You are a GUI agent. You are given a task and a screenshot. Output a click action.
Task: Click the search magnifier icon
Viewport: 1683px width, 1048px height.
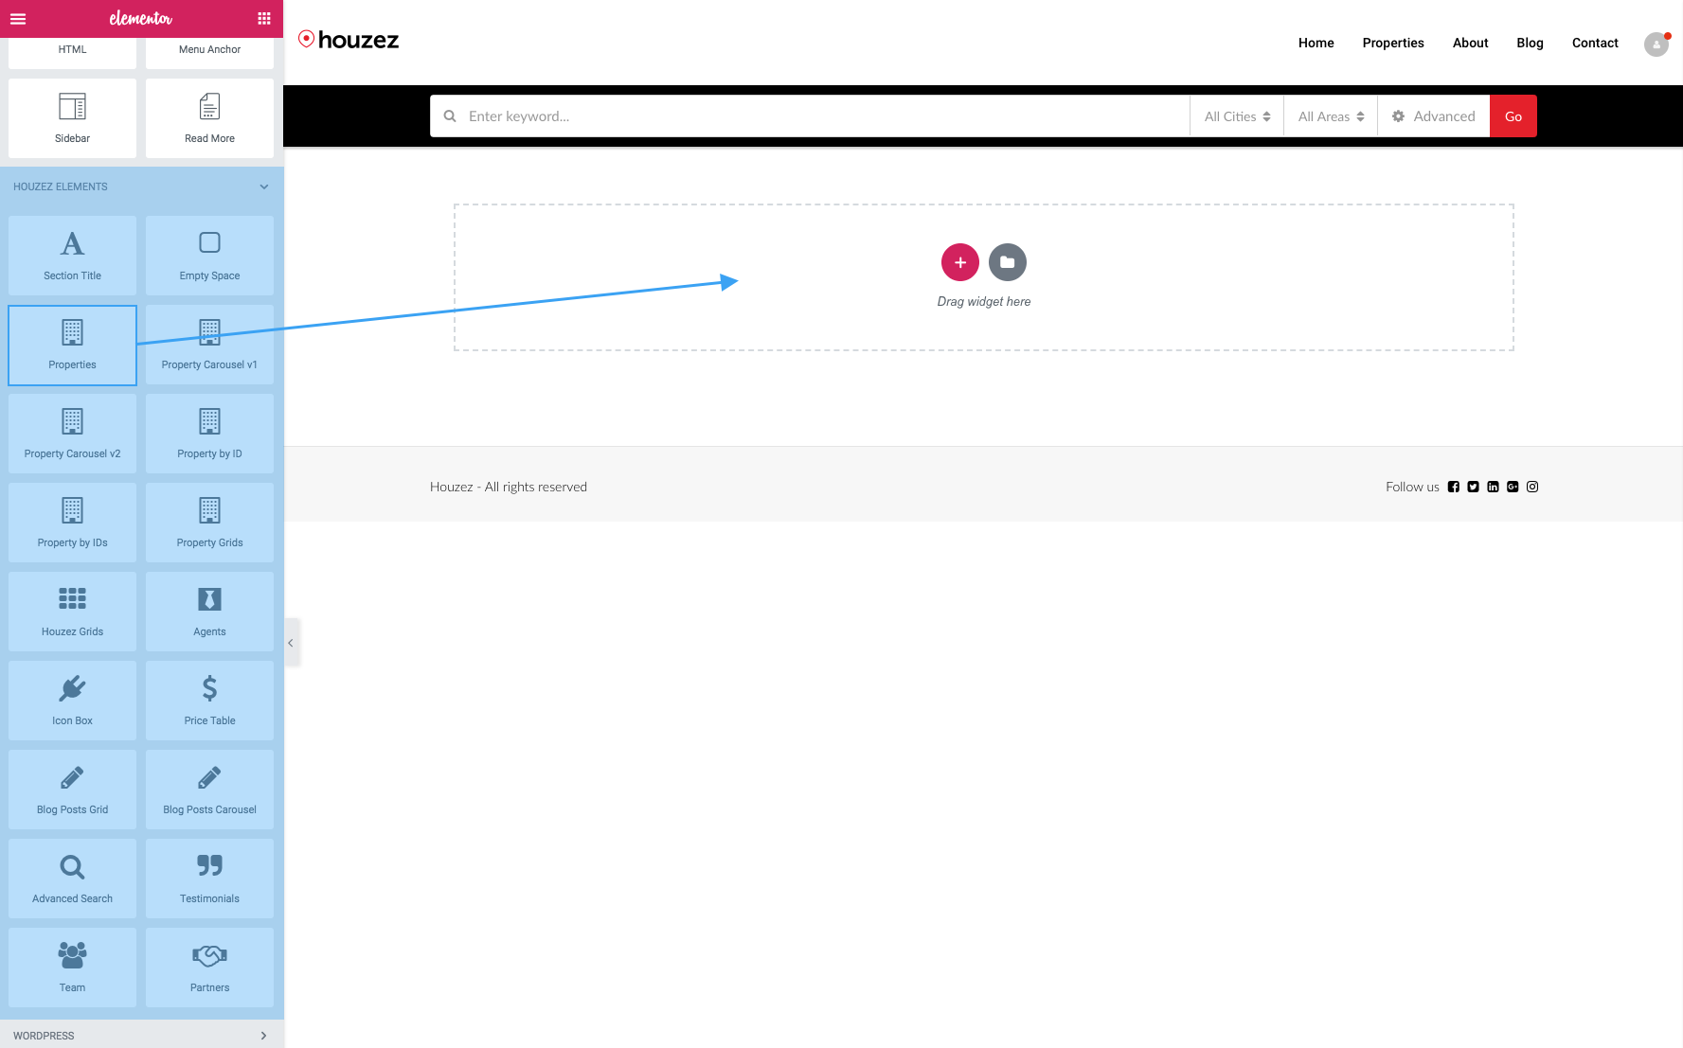[x=450, y=116]
